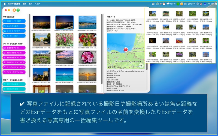The width and height of the screenshot is (218, 136).
Task: Choose テキスト付きファイル rename option
Action: 14,72
